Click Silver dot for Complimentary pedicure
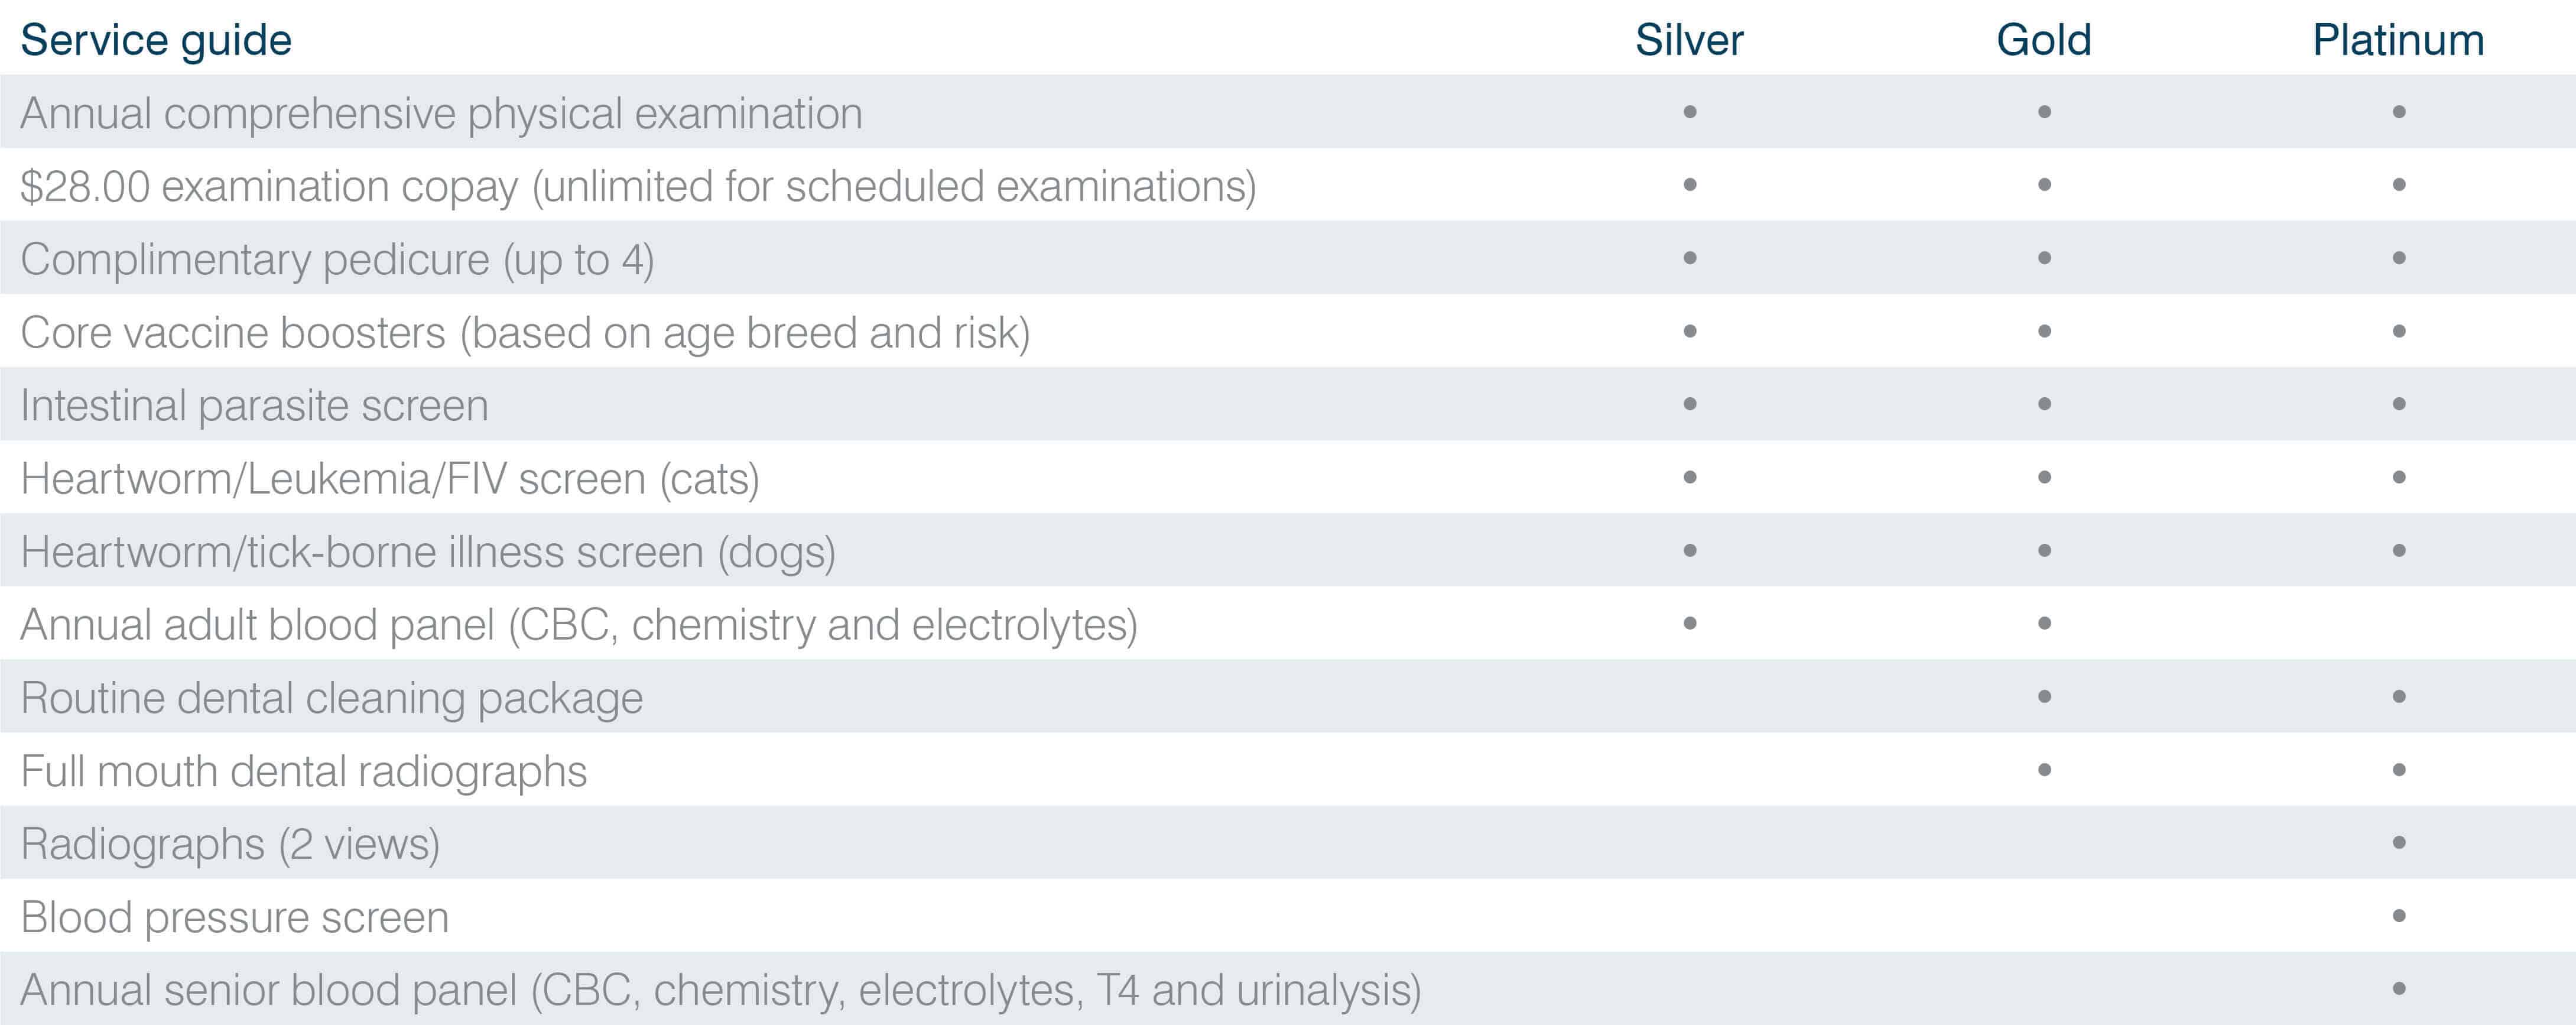The image size is (2576, 1025). coord(1690,258)
